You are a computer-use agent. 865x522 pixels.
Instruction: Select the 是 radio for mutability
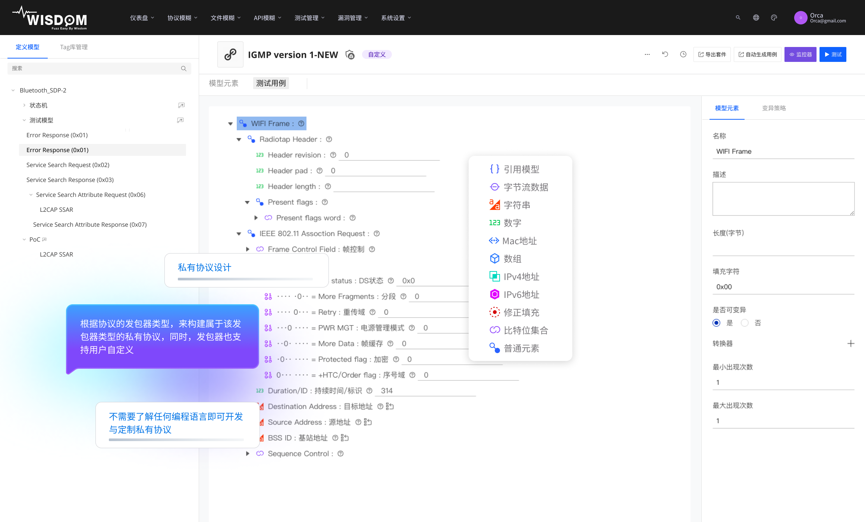(x=716, y=323)
